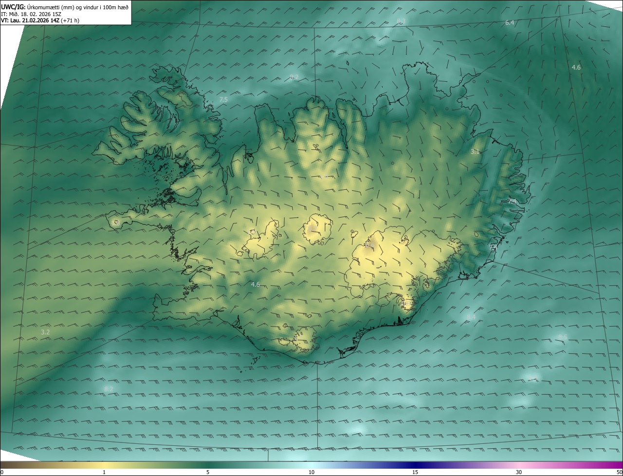Click the '1' tick label on the colour scale
The height and width of the screenshot is (476, 623).
point(104,473)
